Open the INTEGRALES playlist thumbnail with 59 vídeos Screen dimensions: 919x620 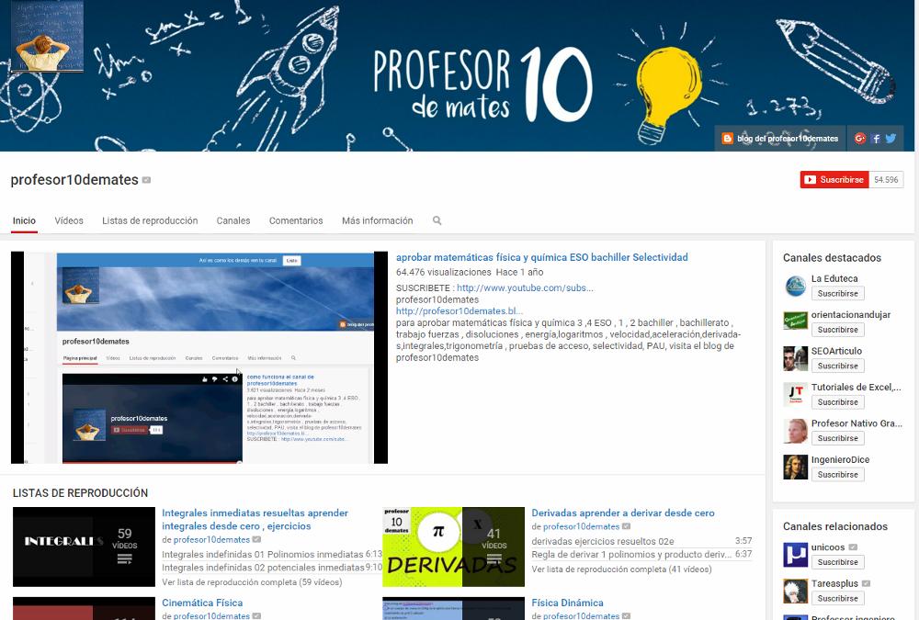pos(84,547)
